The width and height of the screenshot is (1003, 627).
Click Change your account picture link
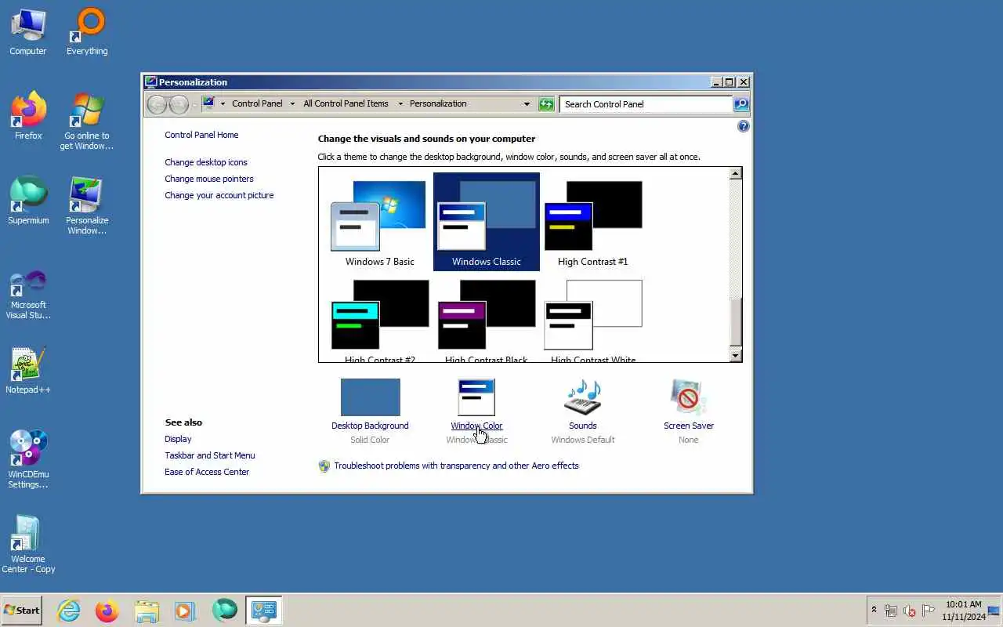(219, 195)
